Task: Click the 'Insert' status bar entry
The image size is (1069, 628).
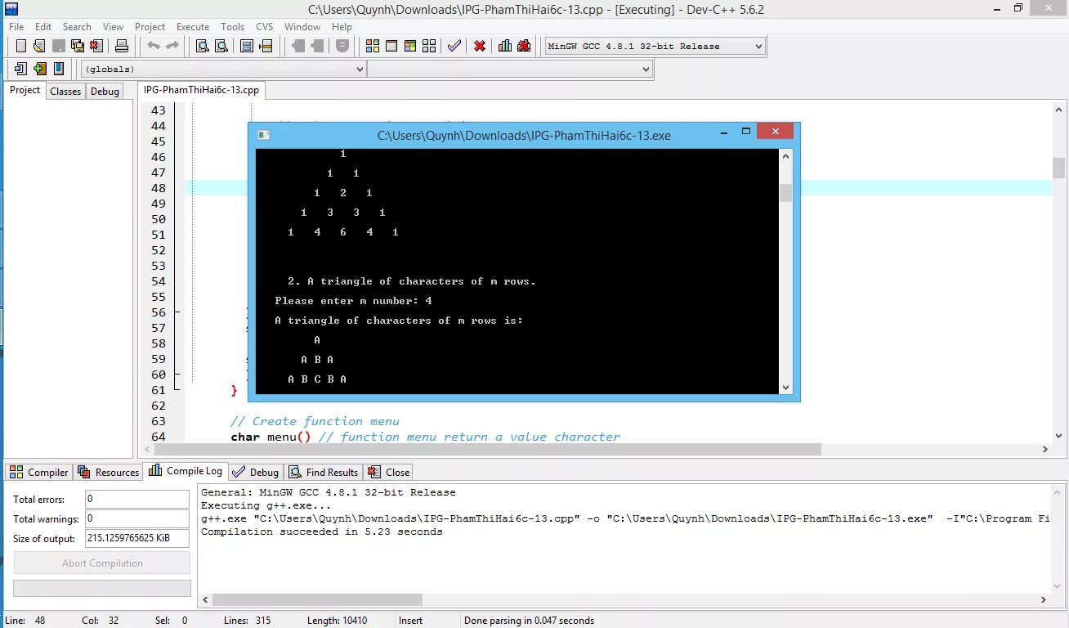Action: (x=410, y=621)
